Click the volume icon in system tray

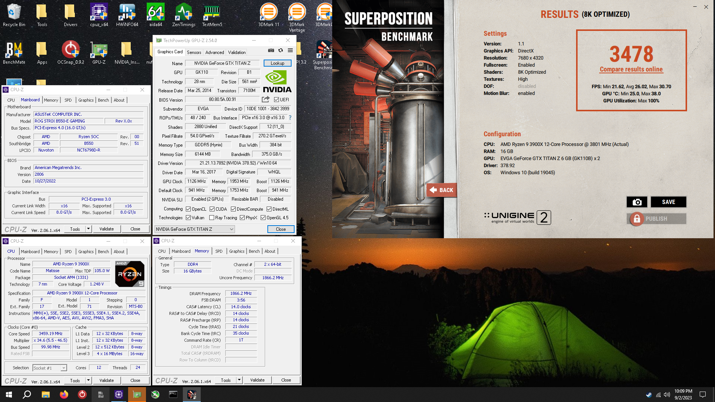coord(667,395)
